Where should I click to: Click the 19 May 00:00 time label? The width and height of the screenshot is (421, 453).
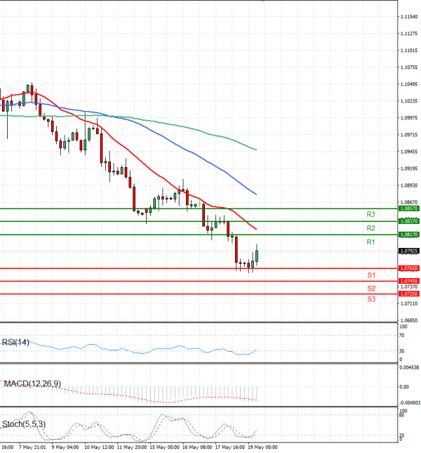[x=262, y=447]
